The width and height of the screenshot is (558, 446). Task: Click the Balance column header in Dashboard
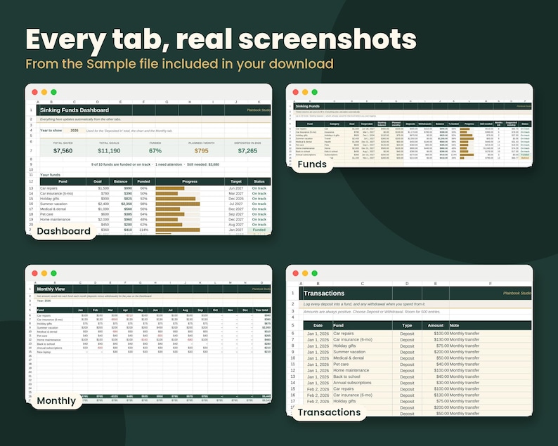click(x=121, y=181)
